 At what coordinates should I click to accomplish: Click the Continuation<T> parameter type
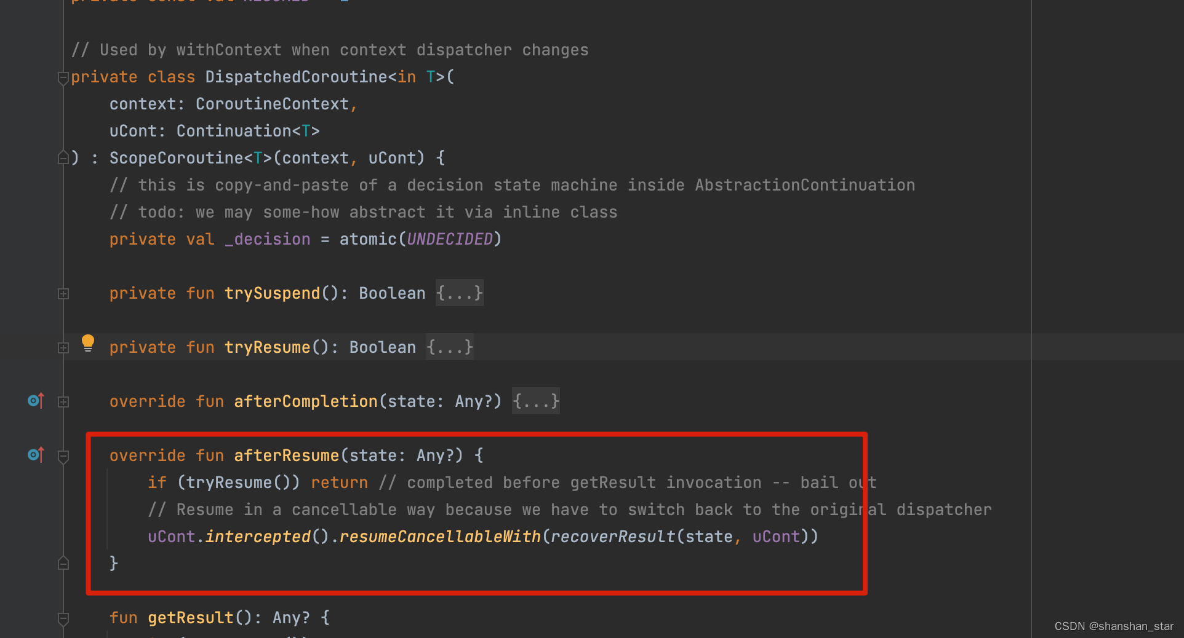[248, 131]
